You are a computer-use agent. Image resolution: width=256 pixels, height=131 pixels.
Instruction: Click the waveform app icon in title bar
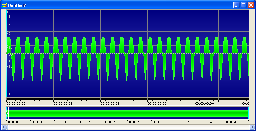point(4,5)
